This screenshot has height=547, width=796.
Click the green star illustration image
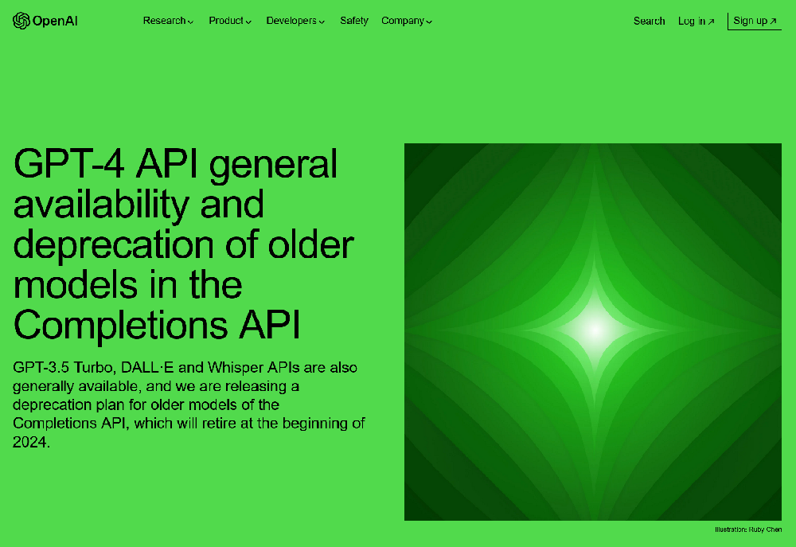click(x=592, y=332)
